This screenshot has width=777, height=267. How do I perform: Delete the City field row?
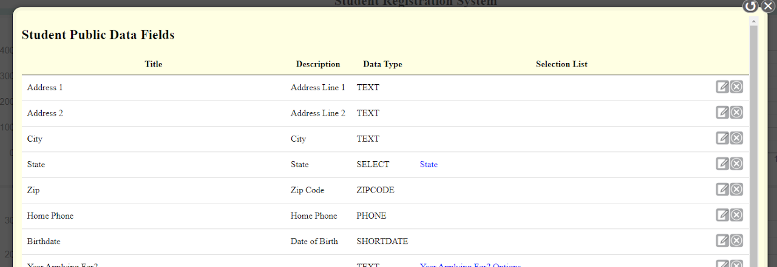pos(736,138)
